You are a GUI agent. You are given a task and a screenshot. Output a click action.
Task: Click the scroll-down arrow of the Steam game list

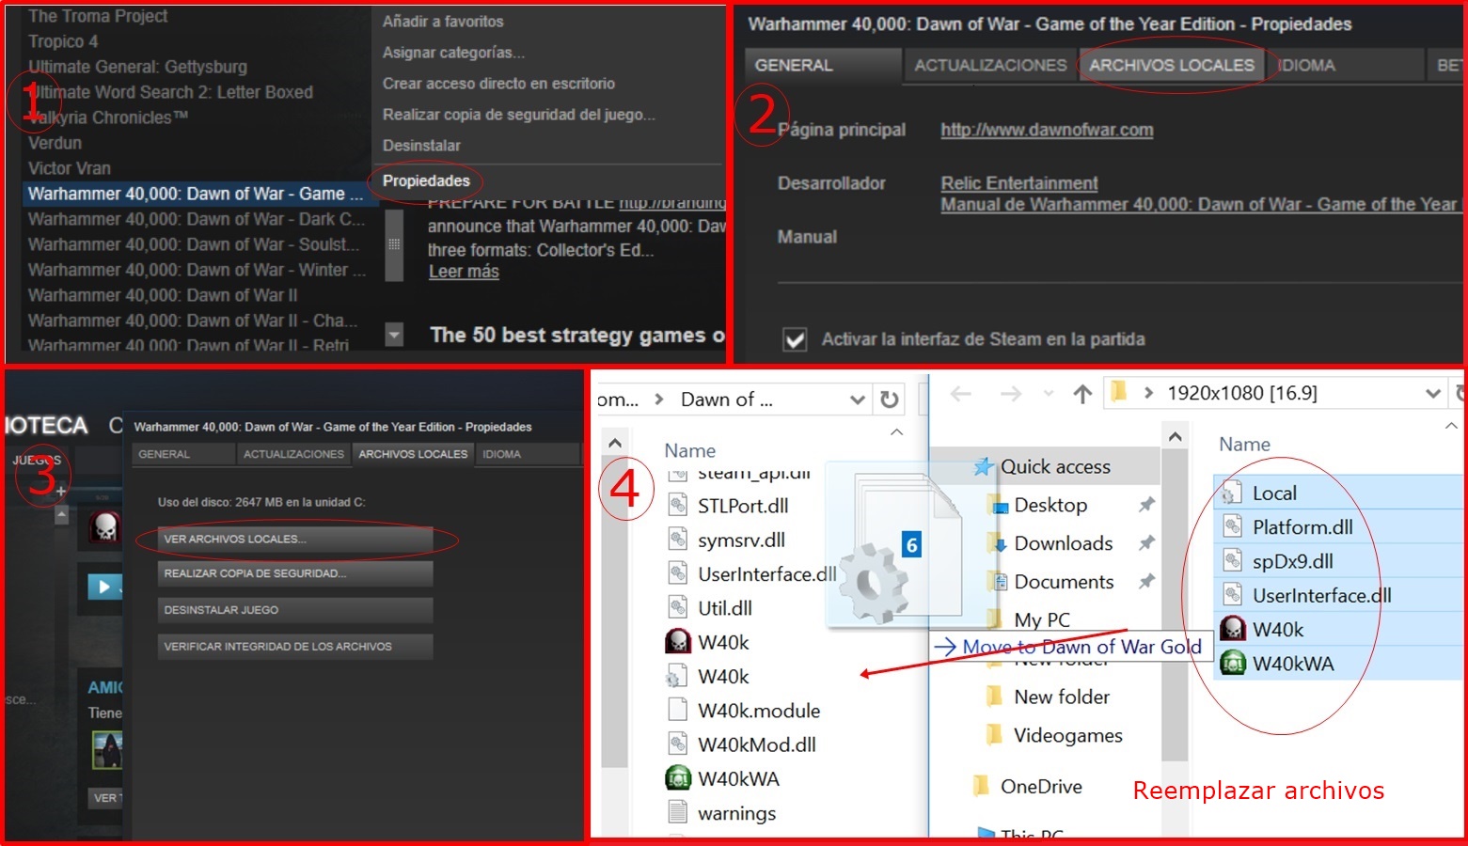[x=394, y=334]
